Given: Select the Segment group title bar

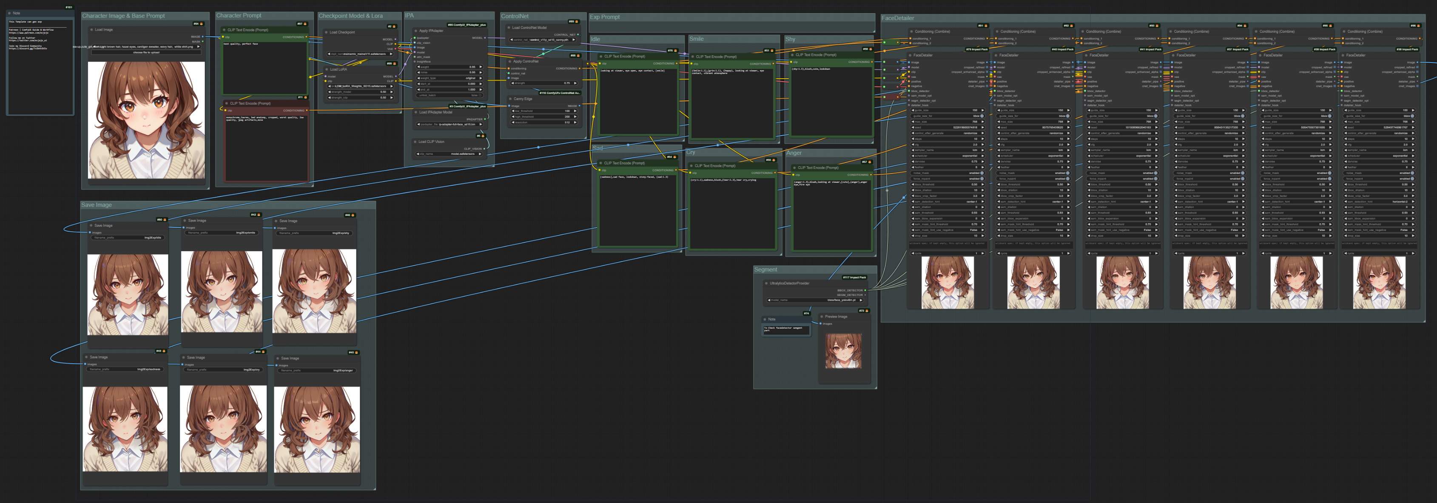Looking at the screenshot, I should [x=765, y=269].
